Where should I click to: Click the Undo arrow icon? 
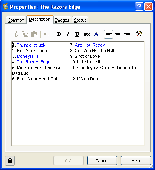click(47, 34)
